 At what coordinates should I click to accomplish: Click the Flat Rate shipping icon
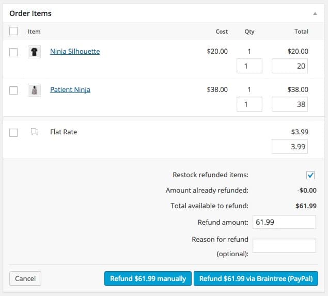tap(34, 132)
